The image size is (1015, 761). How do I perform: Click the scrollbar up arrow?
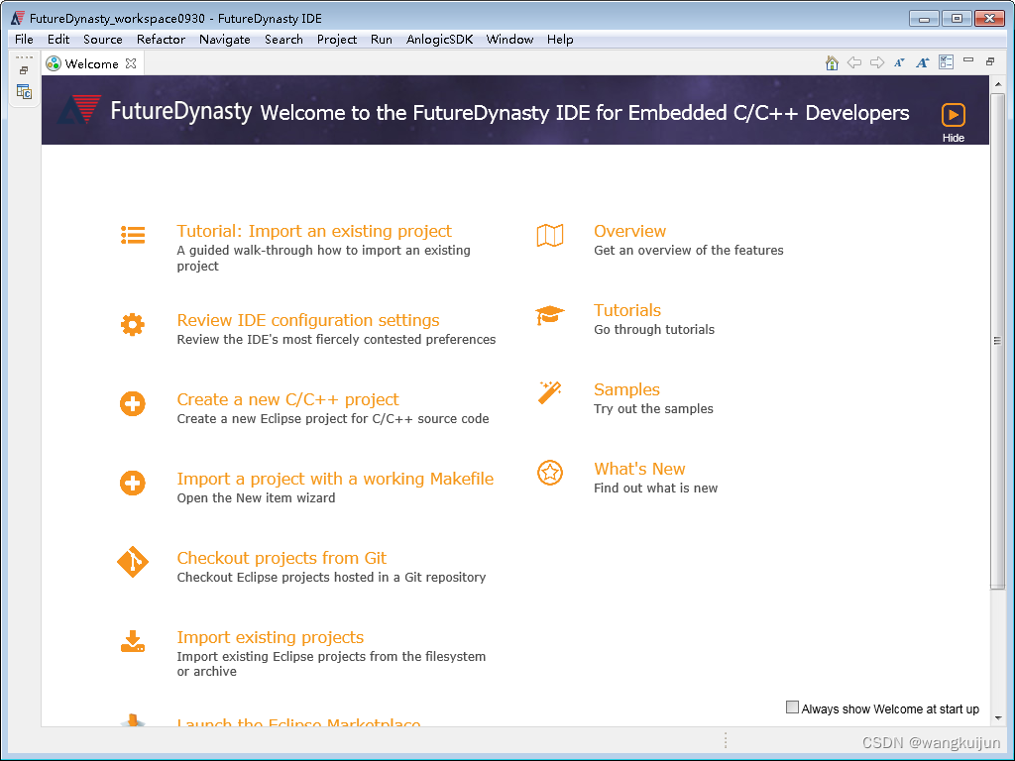tap(997, 84)
